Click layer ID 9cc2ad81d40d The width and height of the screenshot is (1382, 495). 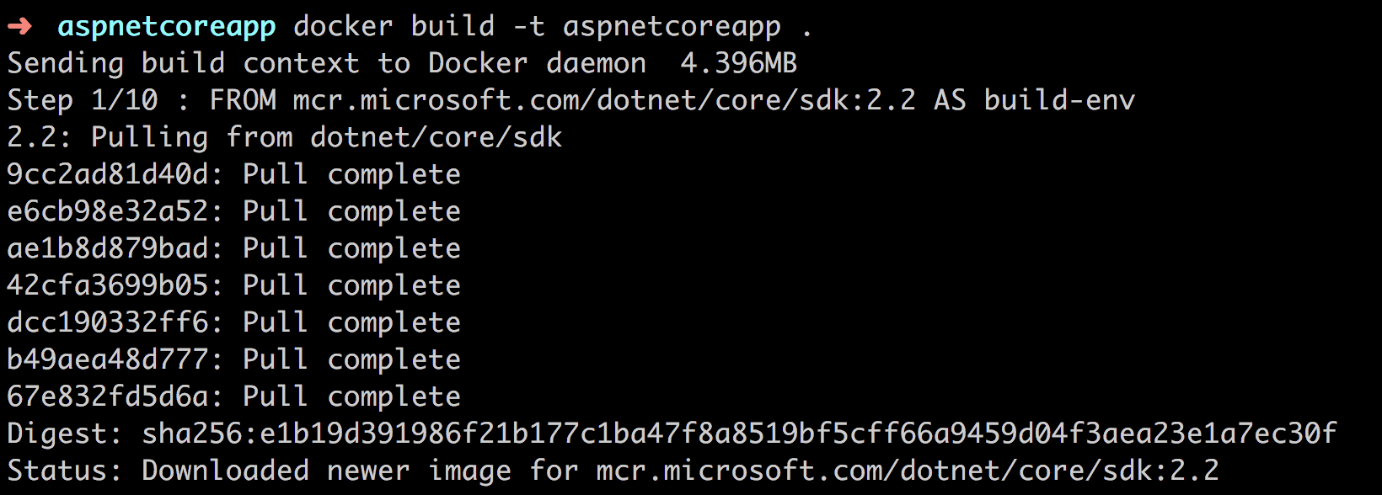(108, 174)
